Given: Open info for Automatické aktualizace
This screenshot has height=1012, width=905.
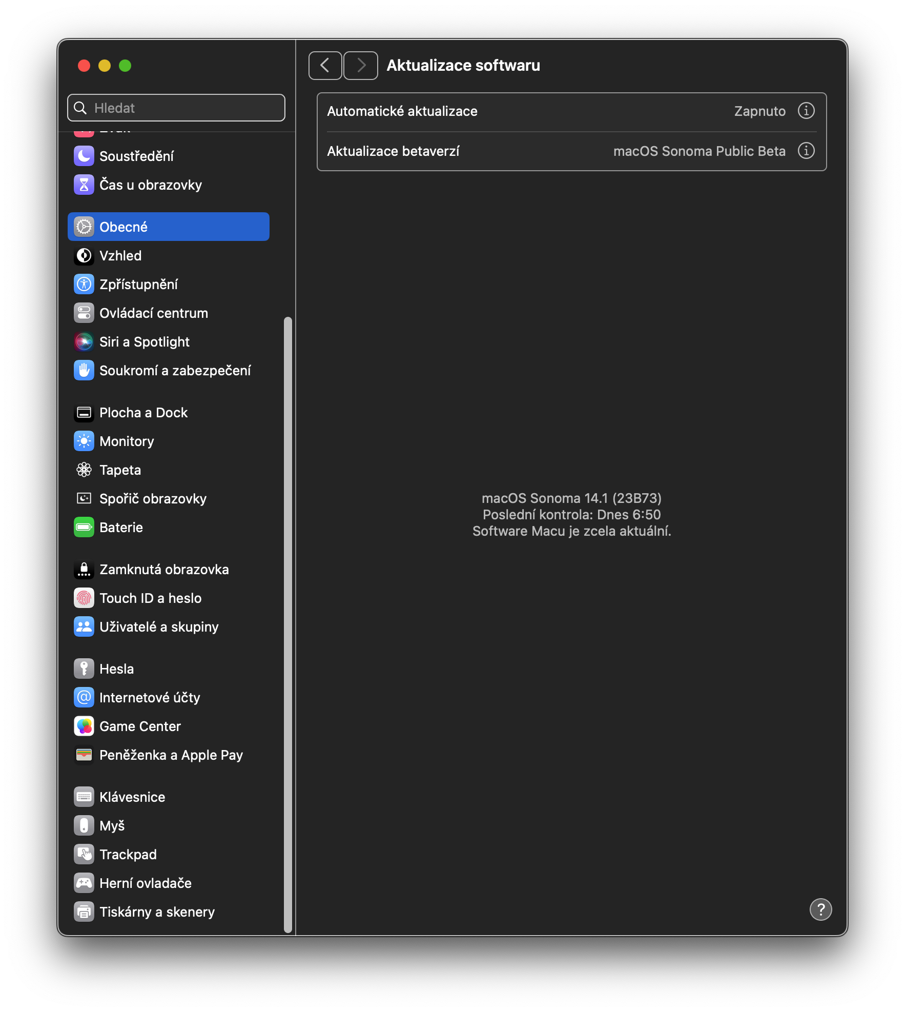Looking at the screenshot, I should 806,111.
